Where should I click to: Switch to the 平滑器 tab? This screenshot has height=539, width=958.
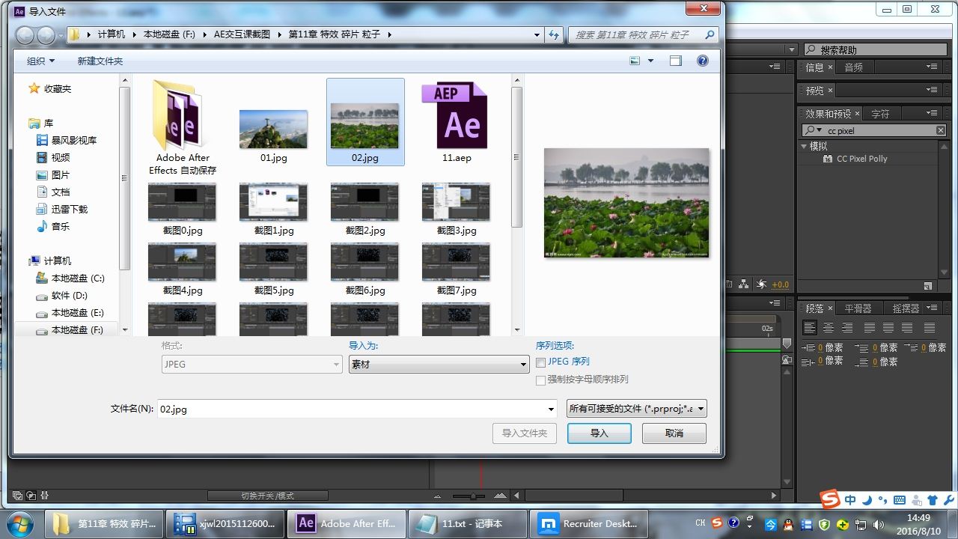pyautogui.click(x=858, y=308)
